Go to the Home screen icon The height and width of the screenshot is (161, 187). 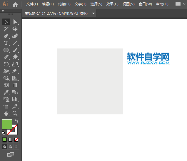(x=15, y=4)
